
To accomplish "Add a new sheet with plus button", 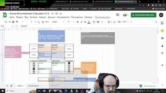I will click(7, 86).
